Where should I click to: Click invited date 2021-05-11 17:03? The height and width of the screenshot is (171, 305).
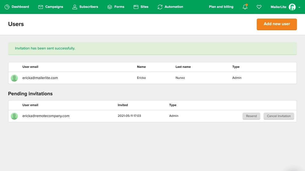(129, 116)
